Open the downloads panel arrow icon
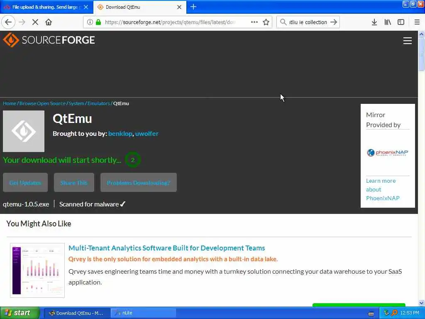425x319 pixels. (x=374, y=22)
